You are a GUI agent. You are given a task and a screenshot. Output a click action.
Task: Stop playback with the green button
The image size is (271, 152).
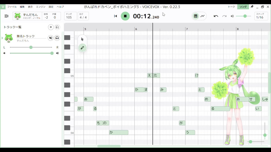coord(125,16)
